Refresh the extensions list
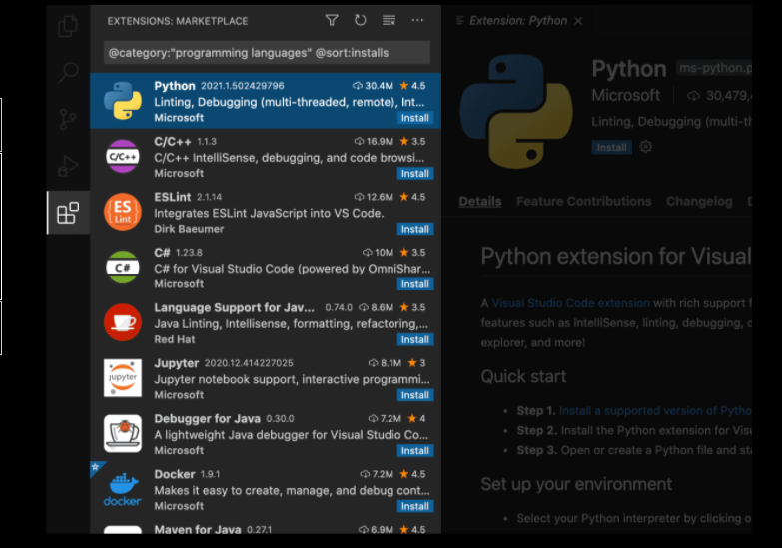Screen dimensions: 782x548 click(361, 20)
